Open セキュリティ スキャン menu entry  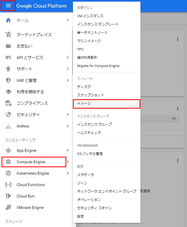107,208
